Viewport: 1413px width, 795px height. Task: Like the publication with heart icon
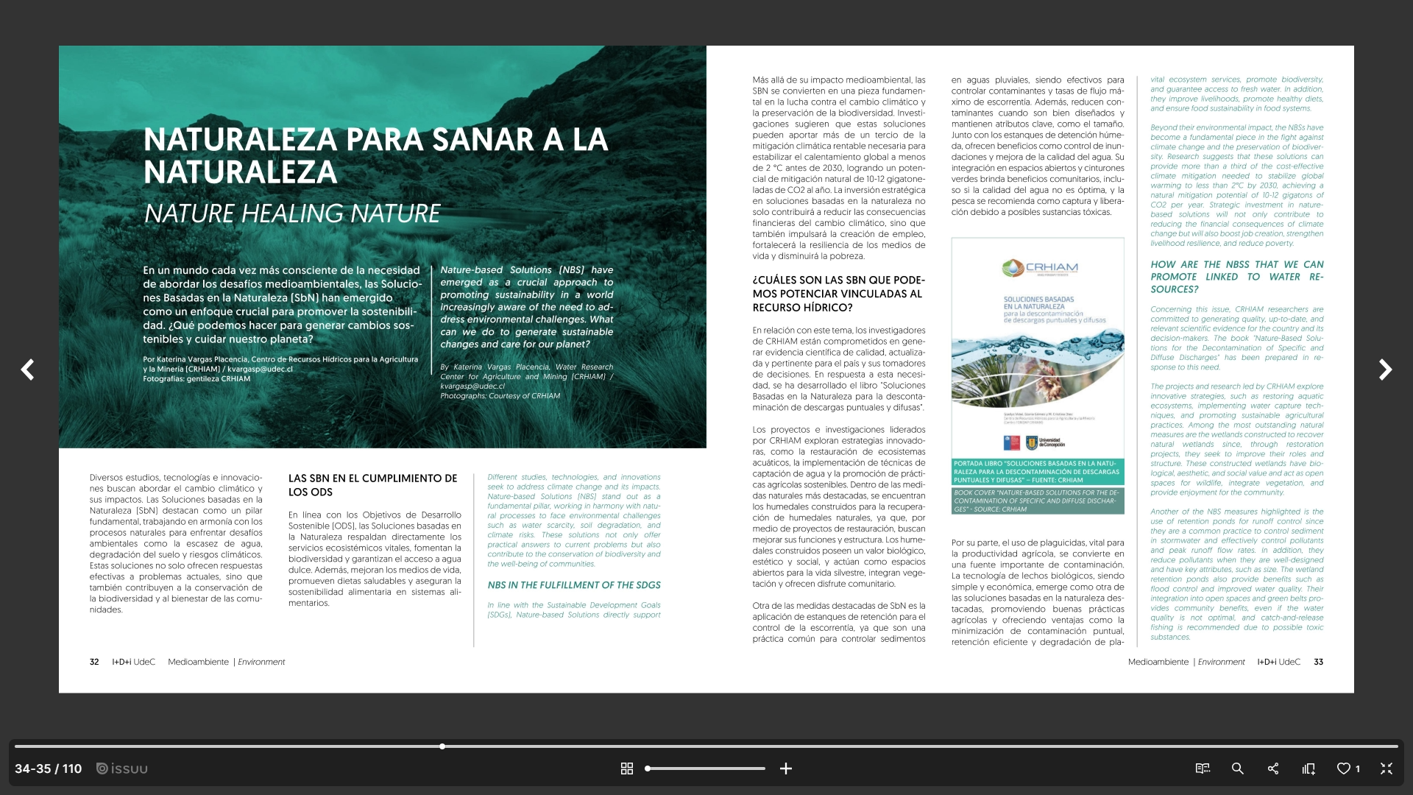[x=1343, y=768]
